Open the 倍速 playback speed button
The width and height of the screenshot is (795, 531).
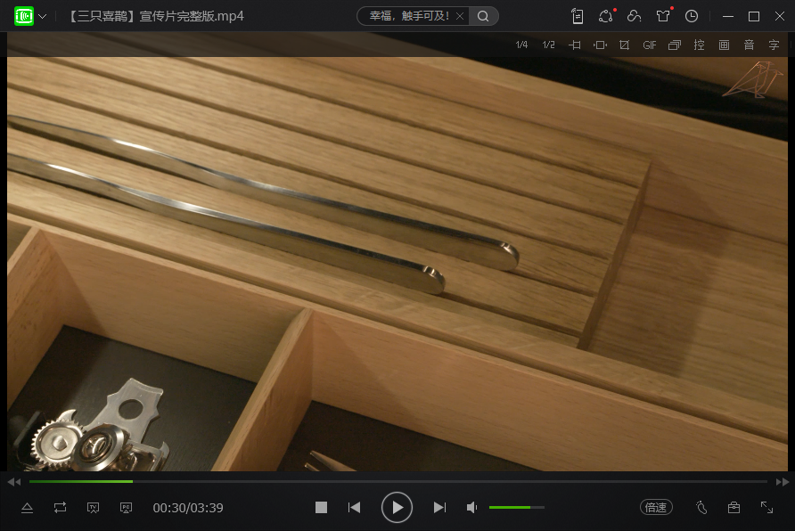pos(656,507)
